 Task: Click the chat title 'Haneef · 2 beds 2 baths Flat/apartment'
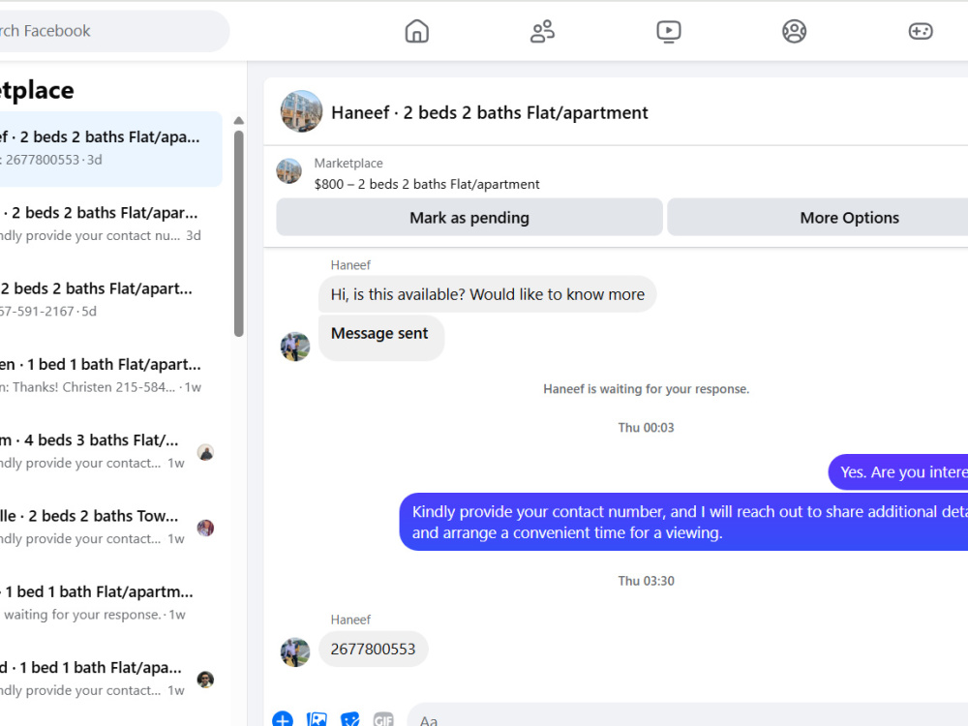click(490, 113)
